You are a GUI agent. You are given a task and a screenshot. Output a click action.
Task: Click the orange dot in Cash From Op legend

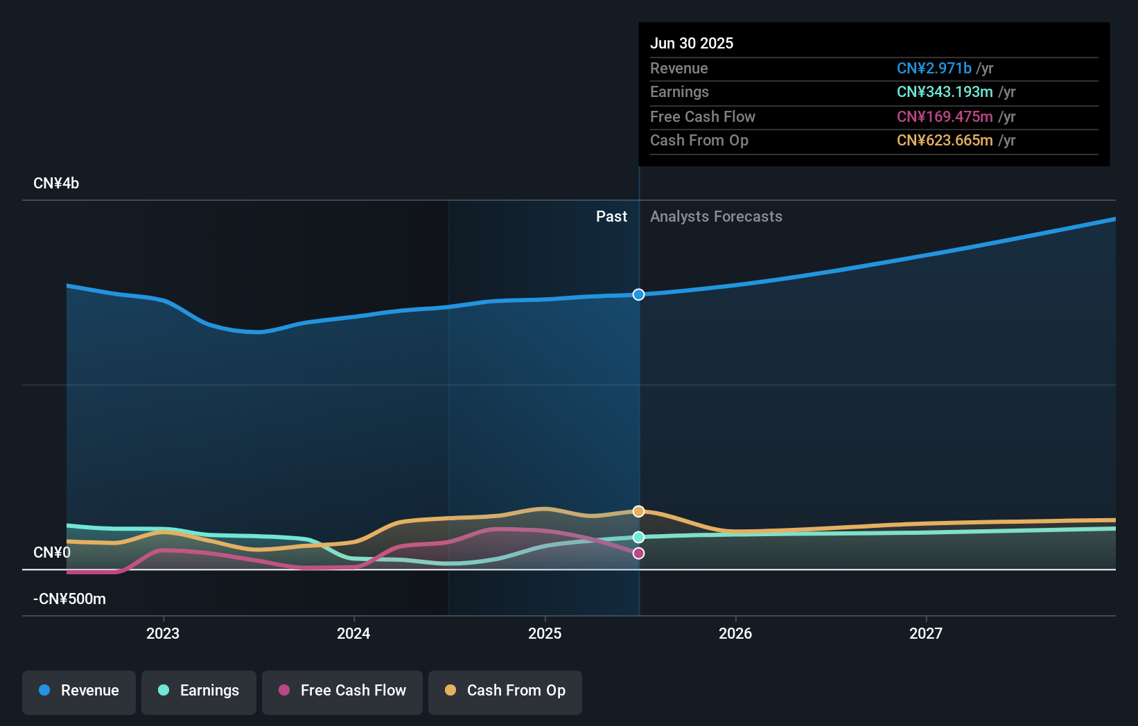point(450,691)
